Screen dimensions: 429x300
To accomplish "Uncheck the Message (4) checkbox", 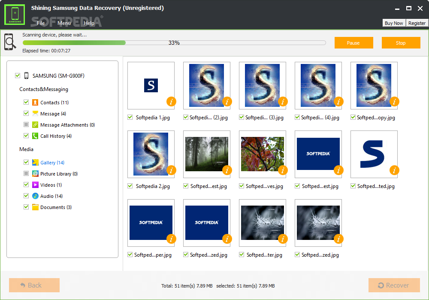I will (x=26, y=113).
